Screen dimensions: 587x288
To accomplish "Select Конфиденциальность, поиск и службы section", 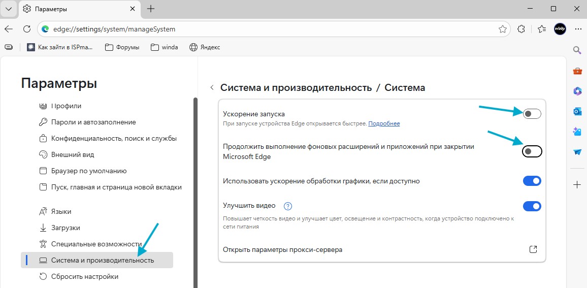I will [97, 138].
